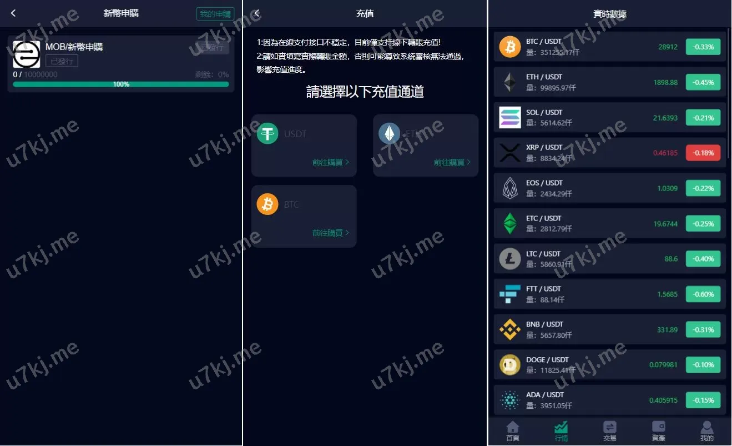732x446 pixels.
Task: Switch to the 交易 trade tab
Action: pos(610,431)
